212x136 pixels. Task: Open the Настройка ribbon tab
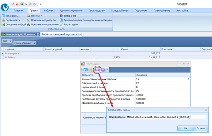[x=182, y=11]
